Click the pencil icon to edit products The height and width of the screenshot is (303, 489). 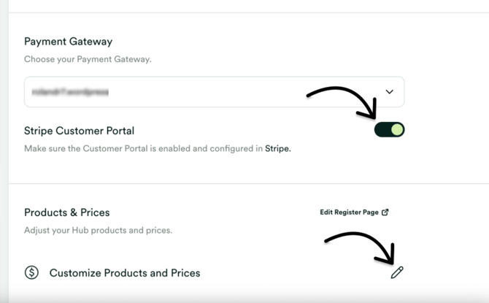click(x=397, y=272)
